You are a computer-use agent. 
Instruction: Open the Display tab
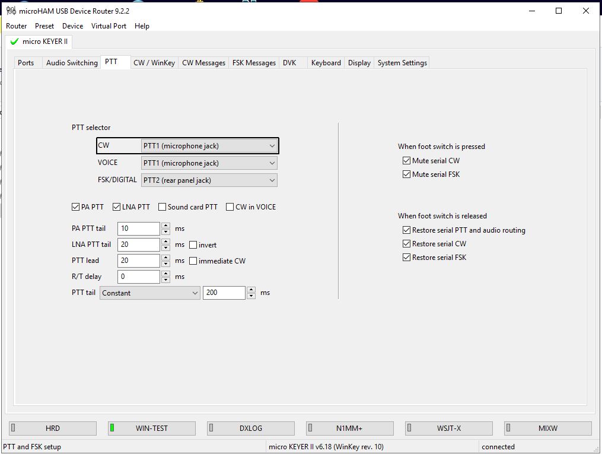tap(359, 62)
